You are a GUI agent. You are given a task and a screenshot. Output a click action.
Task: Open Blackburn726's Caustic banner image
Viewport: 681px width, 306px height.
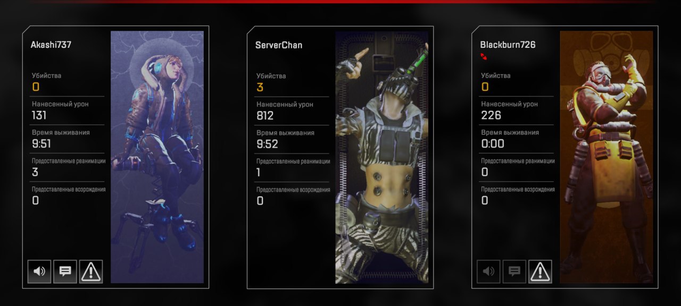pos(607,157)
